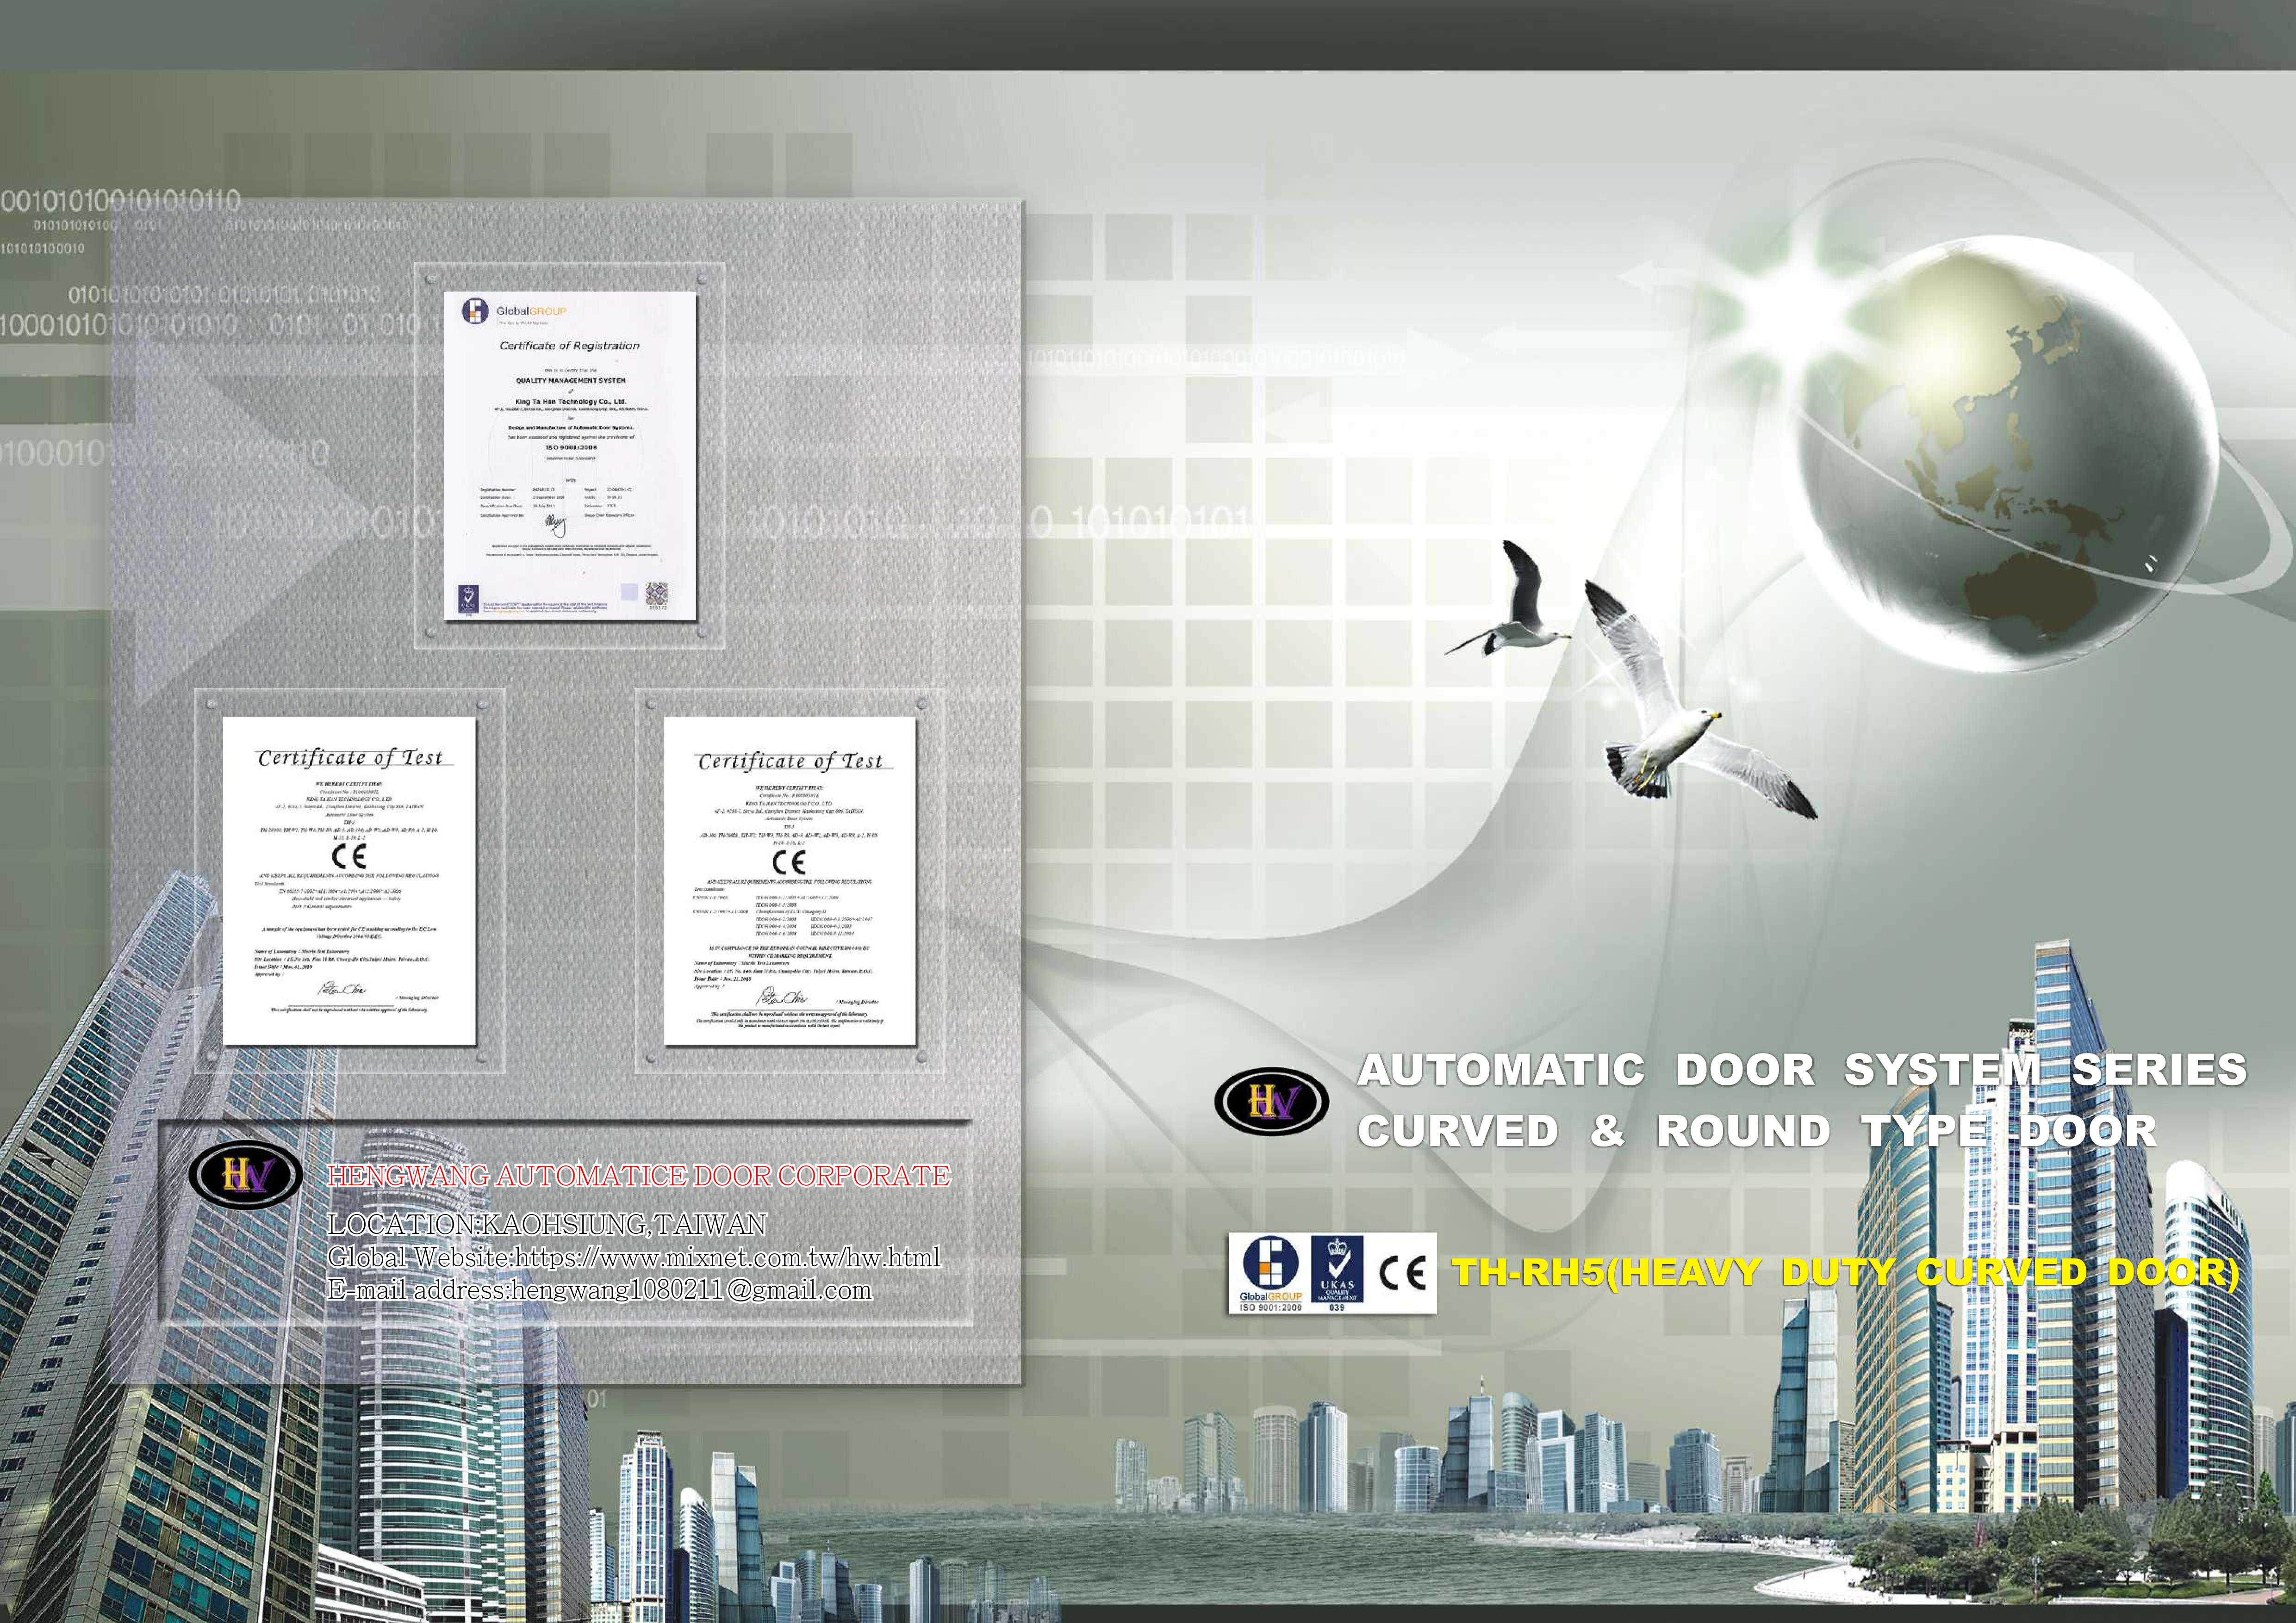The width and height of the screenshot is (2296, 1623).
Task: Click the 'LOCATION:KAOHSIUNG,TAIWAN' line
Action: 547,1224
